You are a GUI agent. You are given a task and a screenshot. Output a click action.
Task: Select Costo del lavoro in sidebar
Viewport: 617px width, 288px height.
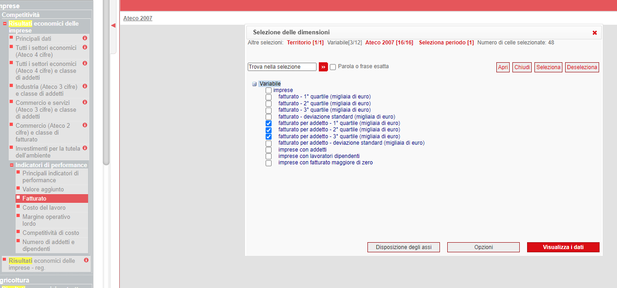pyautogui.click(x=44, y=208)
